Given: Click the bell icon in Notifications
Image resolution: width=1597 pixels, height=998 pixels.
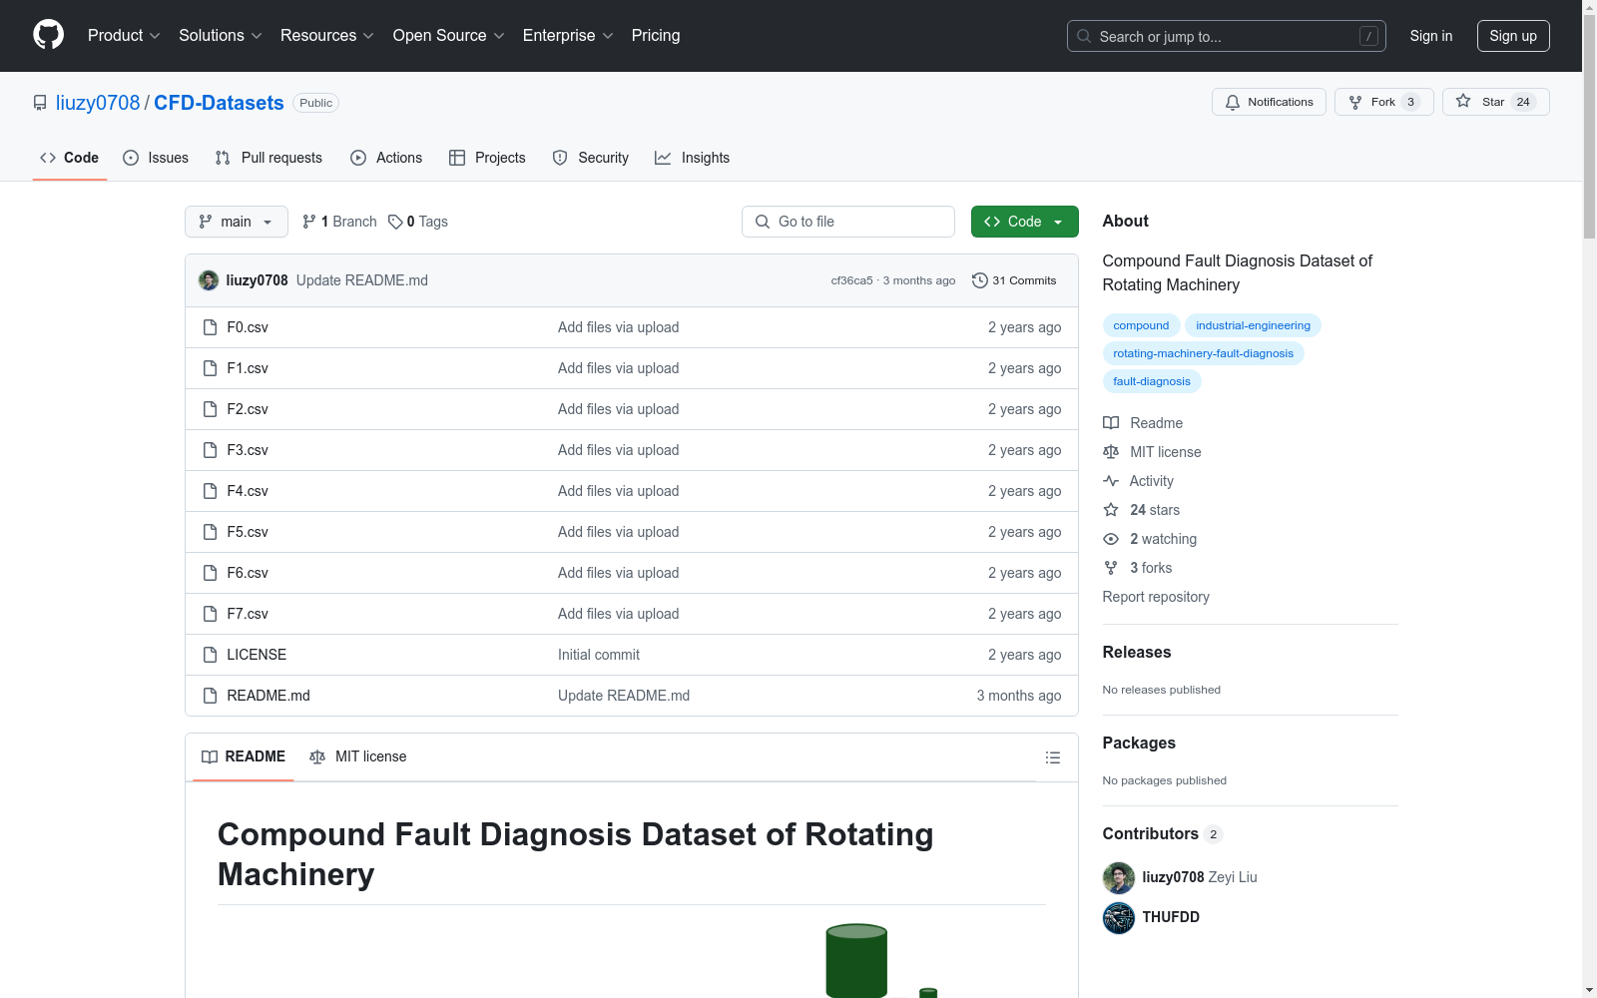Looking at the screenshot, I should pyautogui.click(x=1233, y=102).
